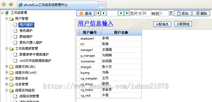Open 角色维护 in the tree
The height and width of the screenshot is (102, 212).
[x=26, y=31]
